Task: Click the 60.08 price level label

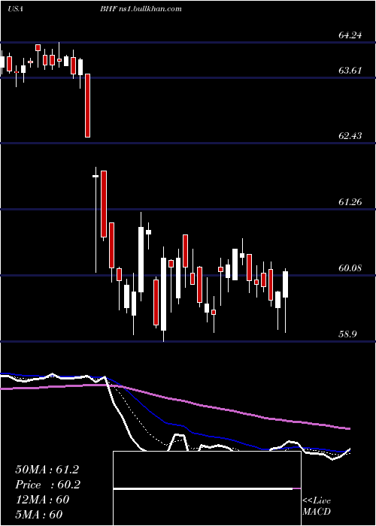Action: click(350, 268)
